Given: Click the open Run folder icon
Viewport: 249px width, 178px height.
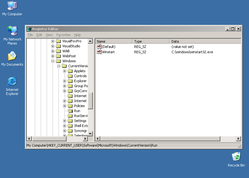Looking at the screenshot, I should (70, 111).
